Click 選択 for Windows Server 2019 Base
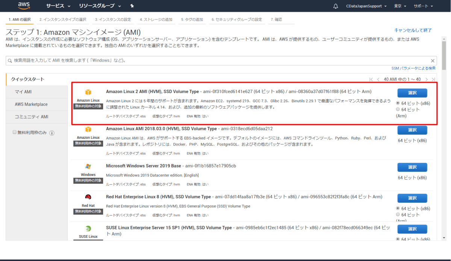The image size is (451, 261). [412, 167]
